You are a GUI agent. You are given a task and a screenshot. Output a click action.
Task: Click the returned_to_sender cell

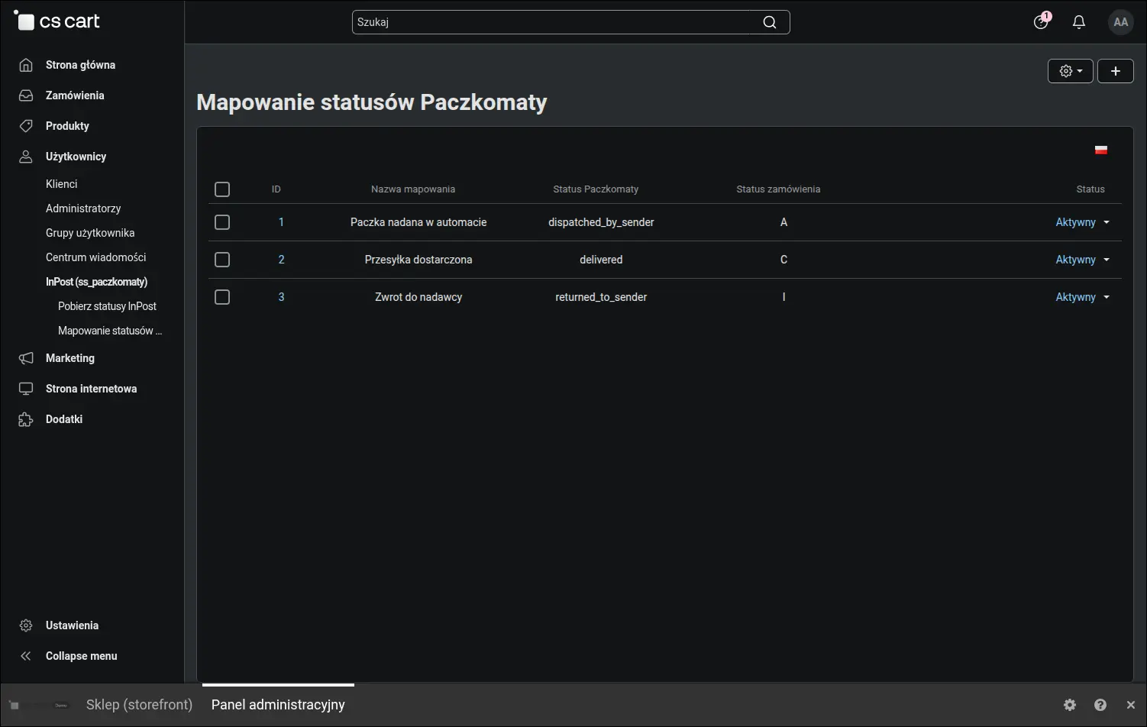(x=601, y=297)
